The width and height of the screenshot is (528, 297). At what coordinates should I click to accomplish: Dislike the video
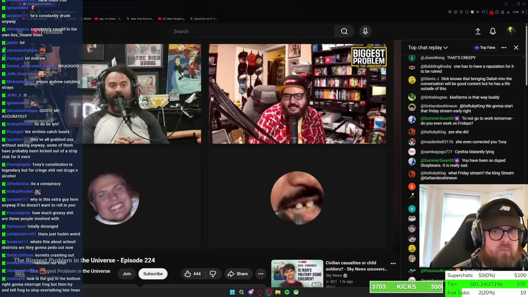(213, 274)
